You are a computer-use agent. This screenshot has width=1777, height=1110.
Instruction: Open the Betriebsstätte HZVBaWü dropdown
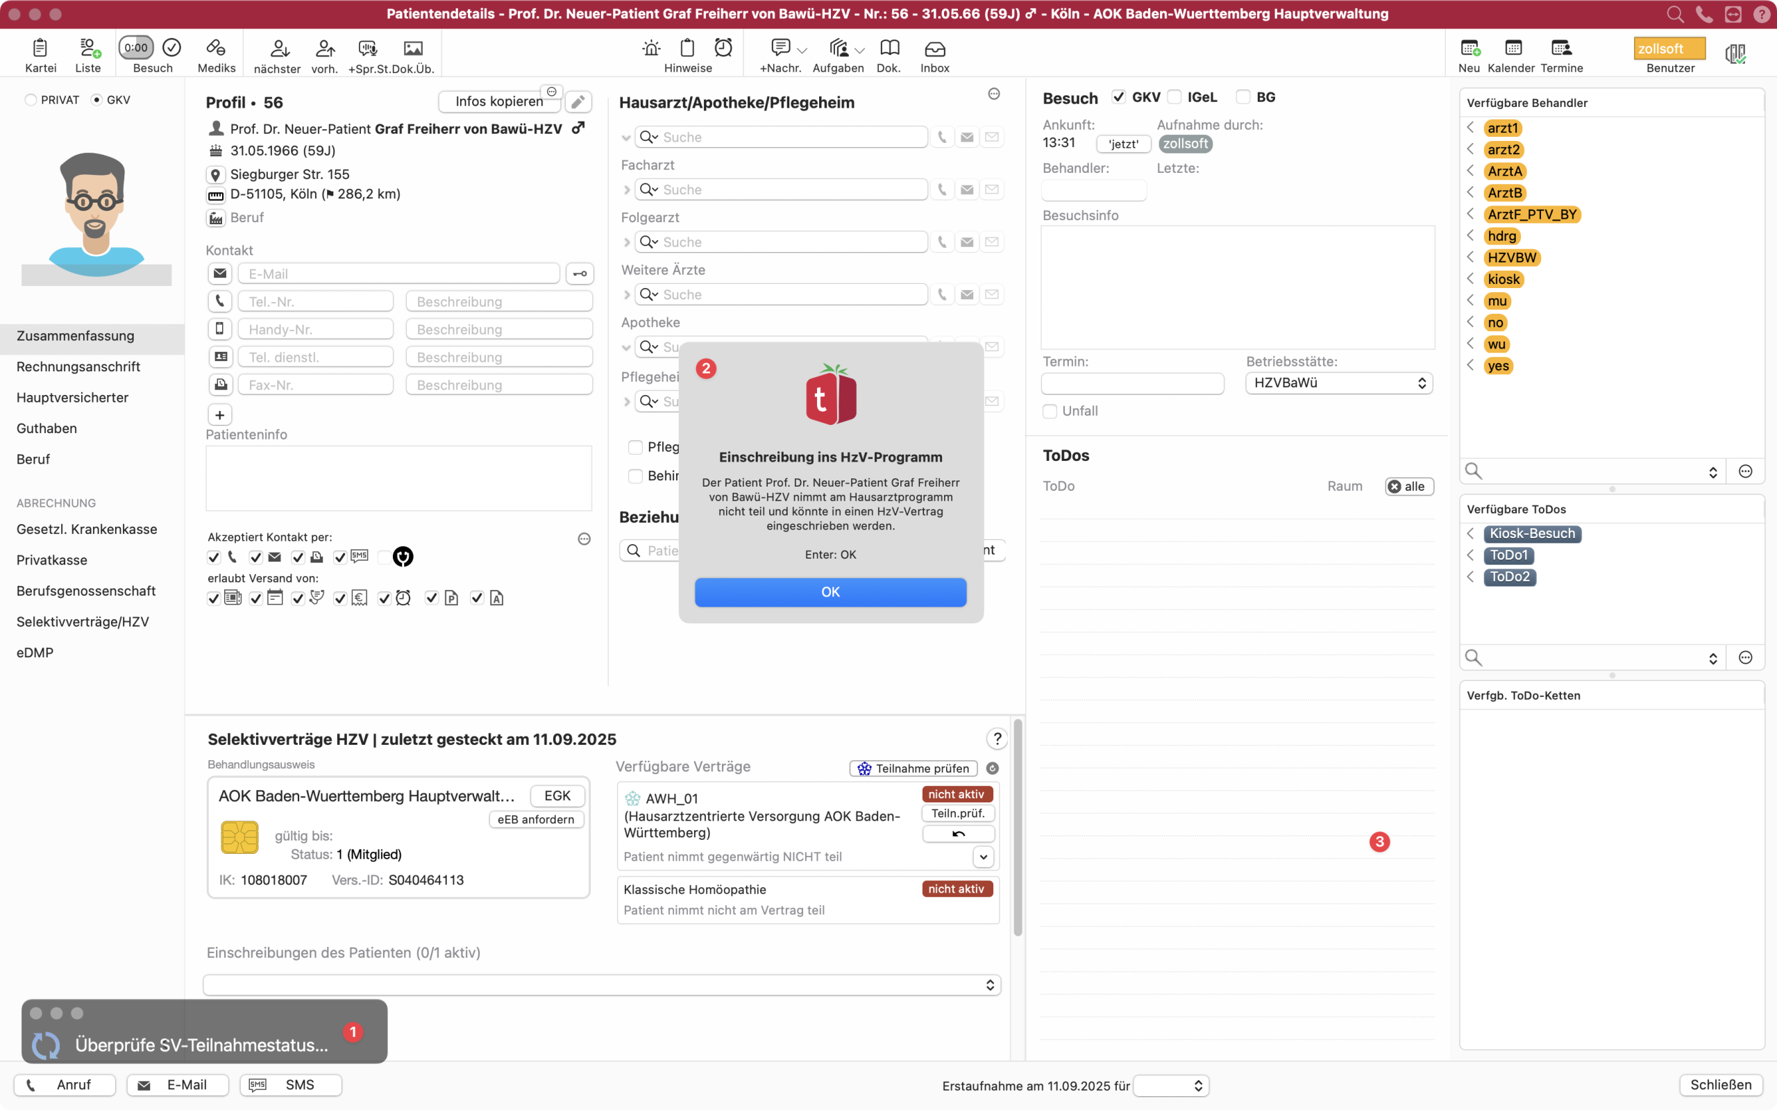click(x=1339, y=383)
